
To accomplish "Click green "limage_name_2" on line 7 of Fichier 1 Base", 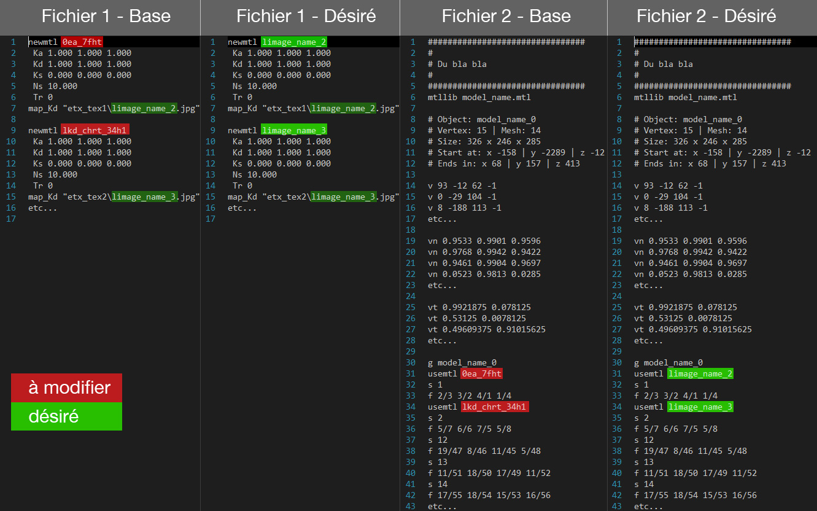I will [145, 108].
